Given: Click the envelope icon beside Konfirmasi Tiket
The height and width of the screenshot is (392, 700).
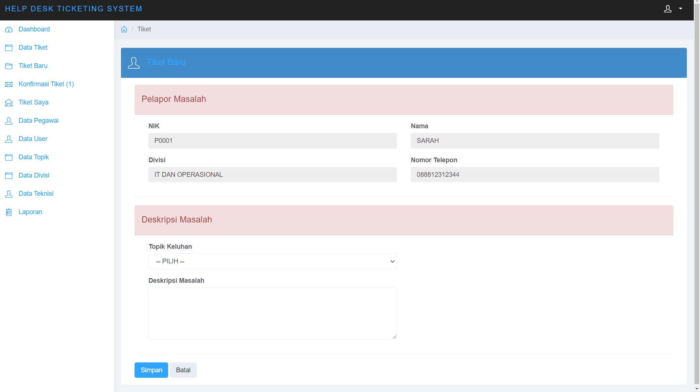Looking at the screenshot, I should [9, 84].
